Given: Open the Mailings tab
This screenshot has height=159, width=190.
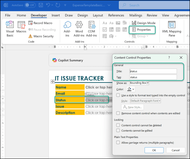Looking at the screenshot, I should pos(135,15).
